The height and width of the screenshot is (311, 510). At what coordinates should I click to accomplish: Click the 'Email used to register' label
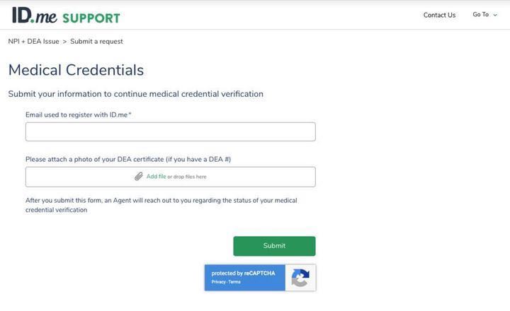tap(79, 115)
